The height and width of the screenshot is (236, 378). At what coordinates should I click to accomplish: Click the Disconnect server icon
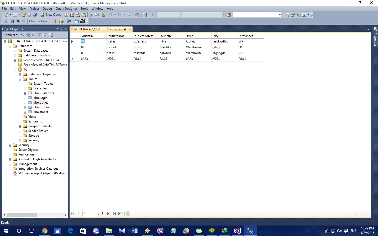[x=28, y=35]
